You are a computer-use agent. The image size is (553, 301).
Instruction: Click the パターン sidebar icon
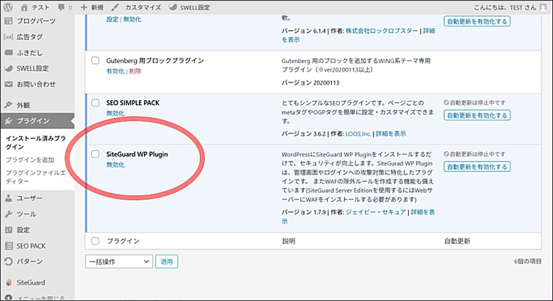click(x=9, y=261)
